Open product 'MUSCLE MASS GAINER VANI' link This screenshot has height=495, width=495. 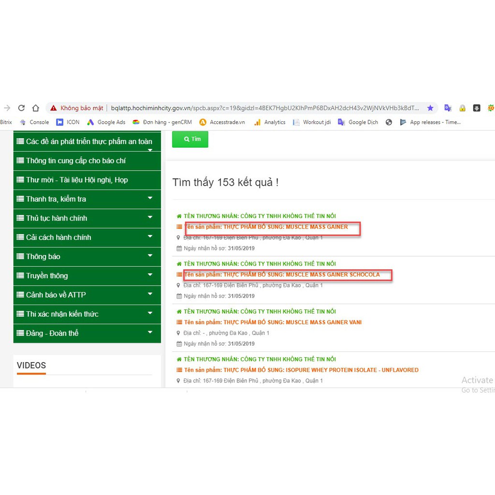pos(273,322)
